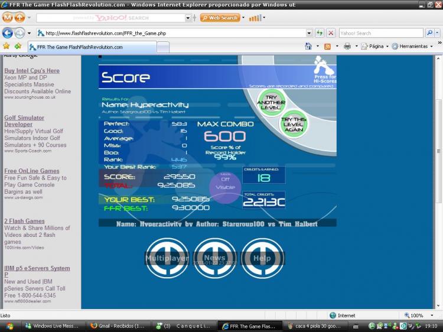Open IBM p5 eServers System P link
This screenshot has width=443, height=332.
(x=37, y=271)
